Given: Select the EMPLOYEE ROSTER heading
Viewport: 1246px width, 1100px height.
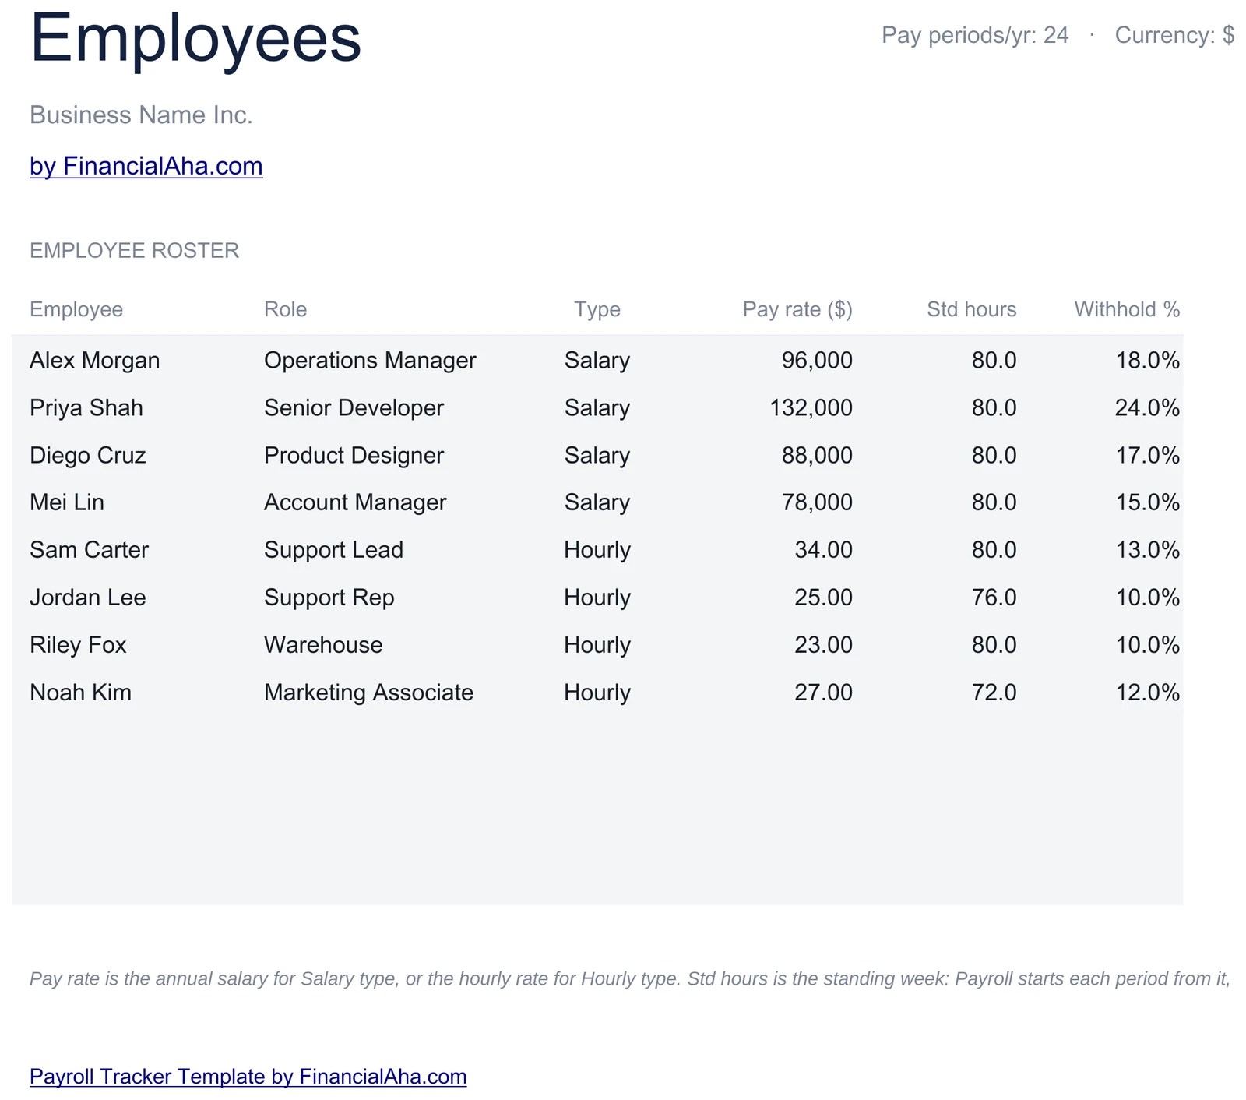Looking at the screenshot, I should [134, 251].
